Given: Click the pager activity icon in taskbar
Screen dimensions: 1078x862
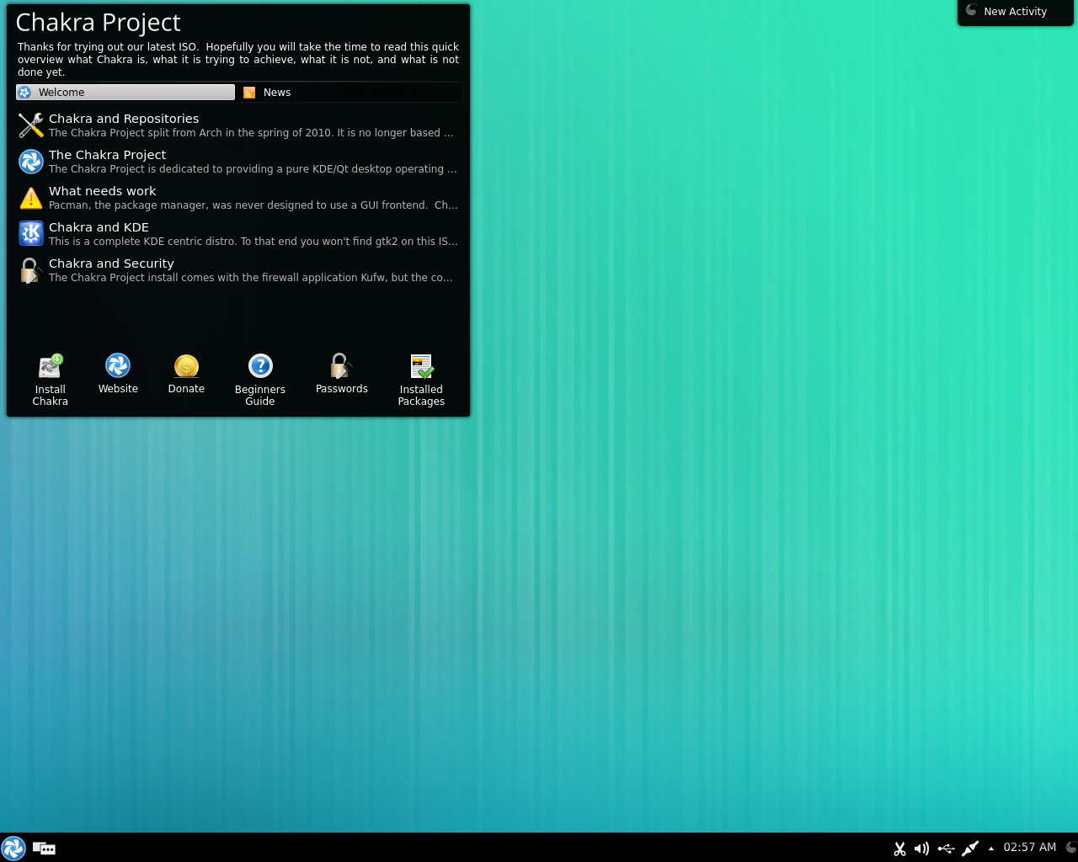Looking at the screenshot, I should click(x=44, y=849).
